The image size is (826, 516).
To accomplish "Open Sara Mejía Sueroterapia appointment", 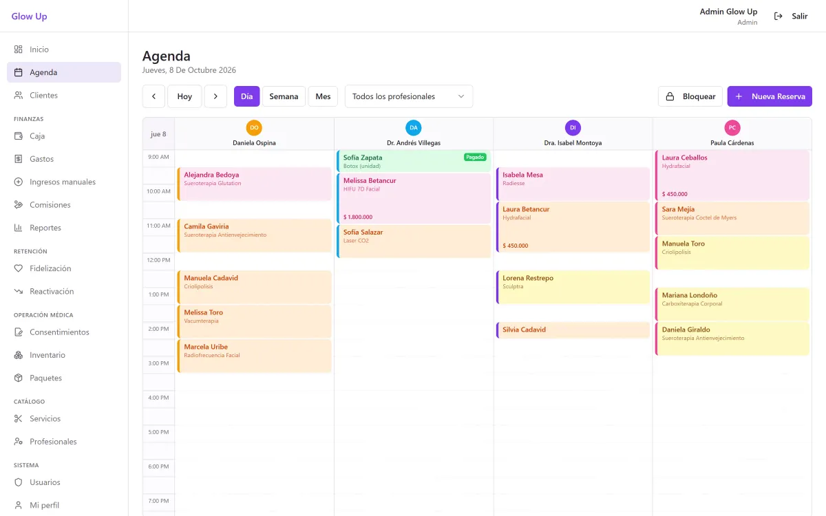I will [732, 218].
